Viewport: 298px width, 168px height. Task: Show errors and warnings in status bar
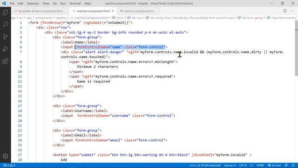coord(9,165)
